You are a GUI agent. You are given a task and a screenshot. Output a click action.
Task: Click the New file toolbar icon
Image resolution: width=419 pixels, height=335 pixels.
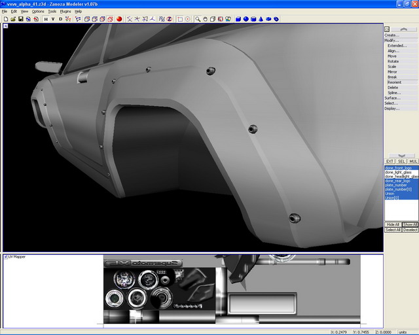6,19
